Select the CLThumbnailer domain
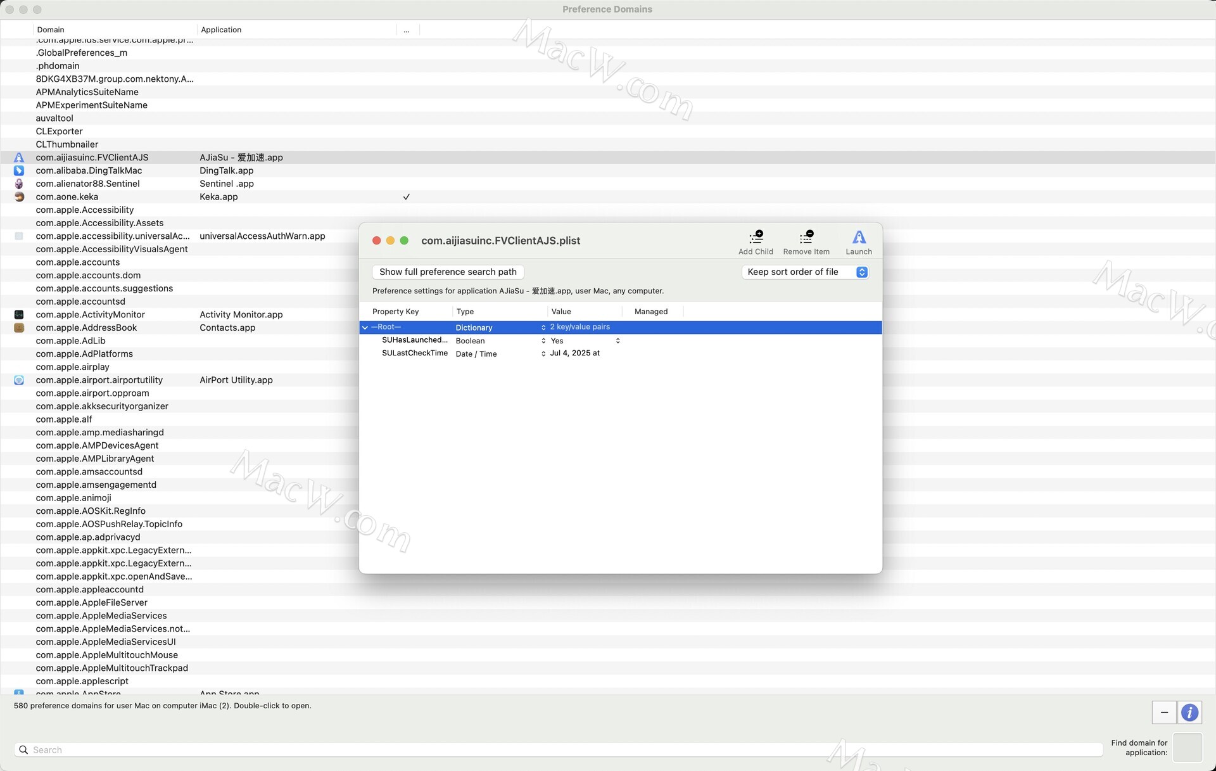 click(67, 144)
